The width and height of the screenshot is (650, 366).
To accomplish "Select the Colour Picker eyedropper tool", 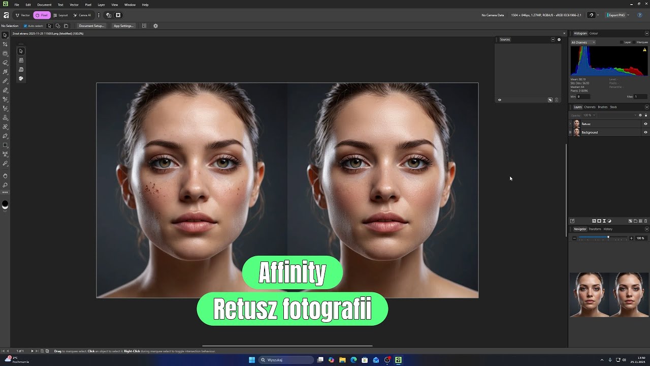I will click(x=5, y=163).
